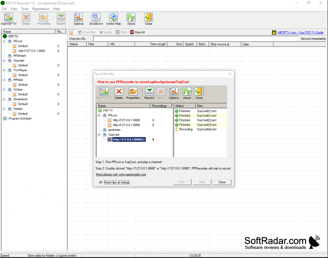The width and height of the screenshot is (328, 258).
Task: Open AllP2PTV.com Your P2P TV Guide link
Action: (x=300, y=33)
